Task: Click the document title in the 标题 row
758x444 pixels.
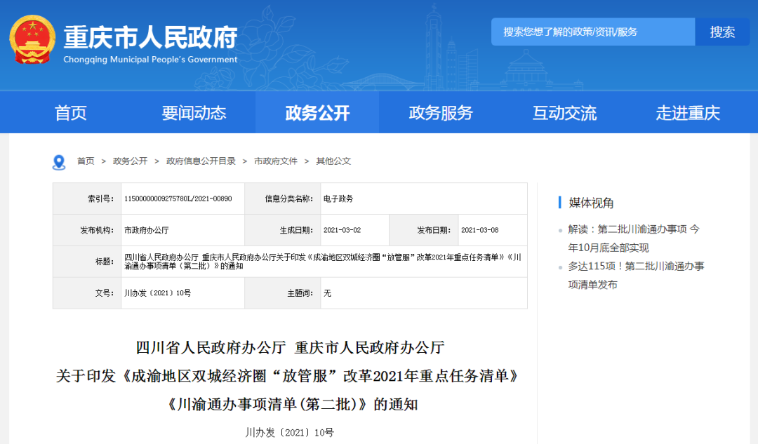Action: point(323,261)
